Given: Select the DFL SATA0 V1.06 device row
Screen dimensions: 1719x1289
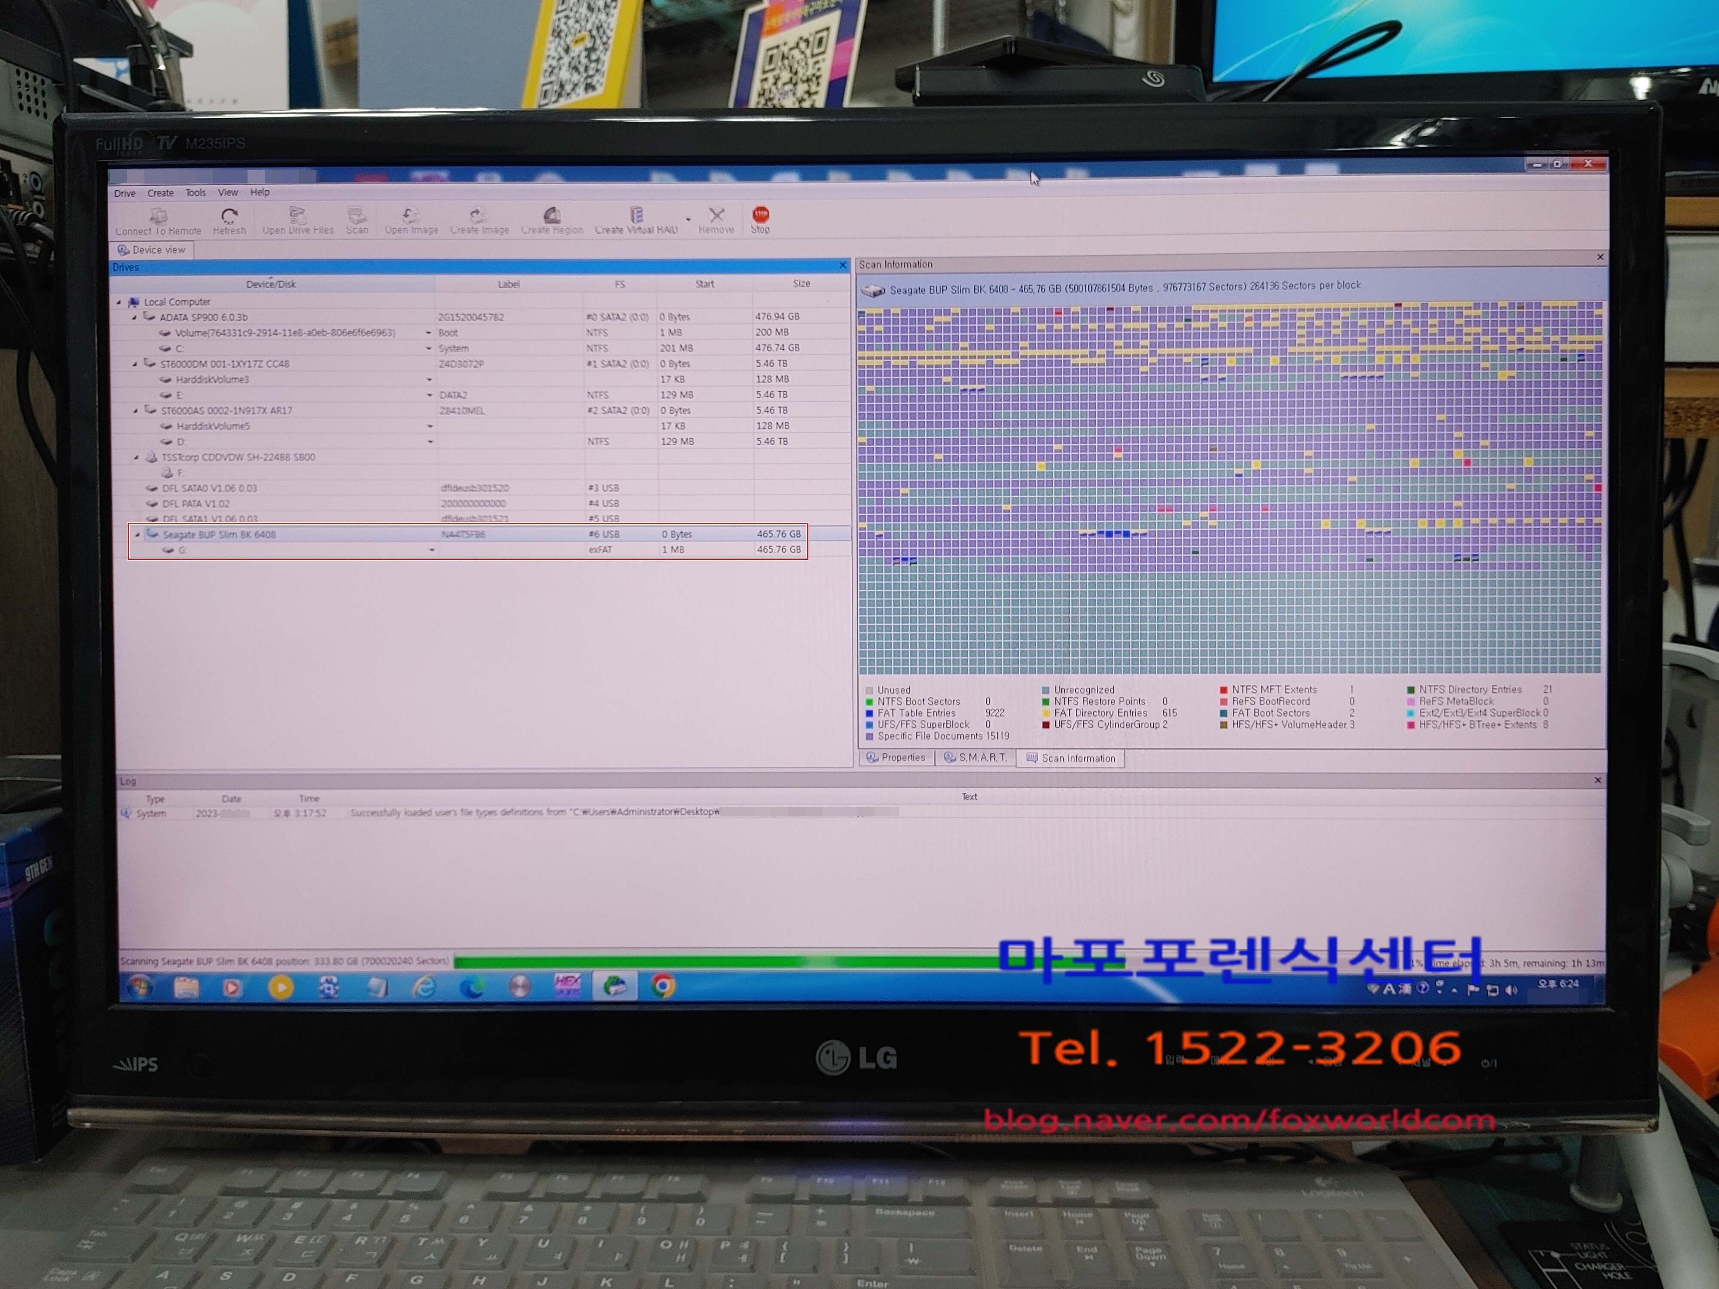Looking at the screenshot, I should pos(483,489).
